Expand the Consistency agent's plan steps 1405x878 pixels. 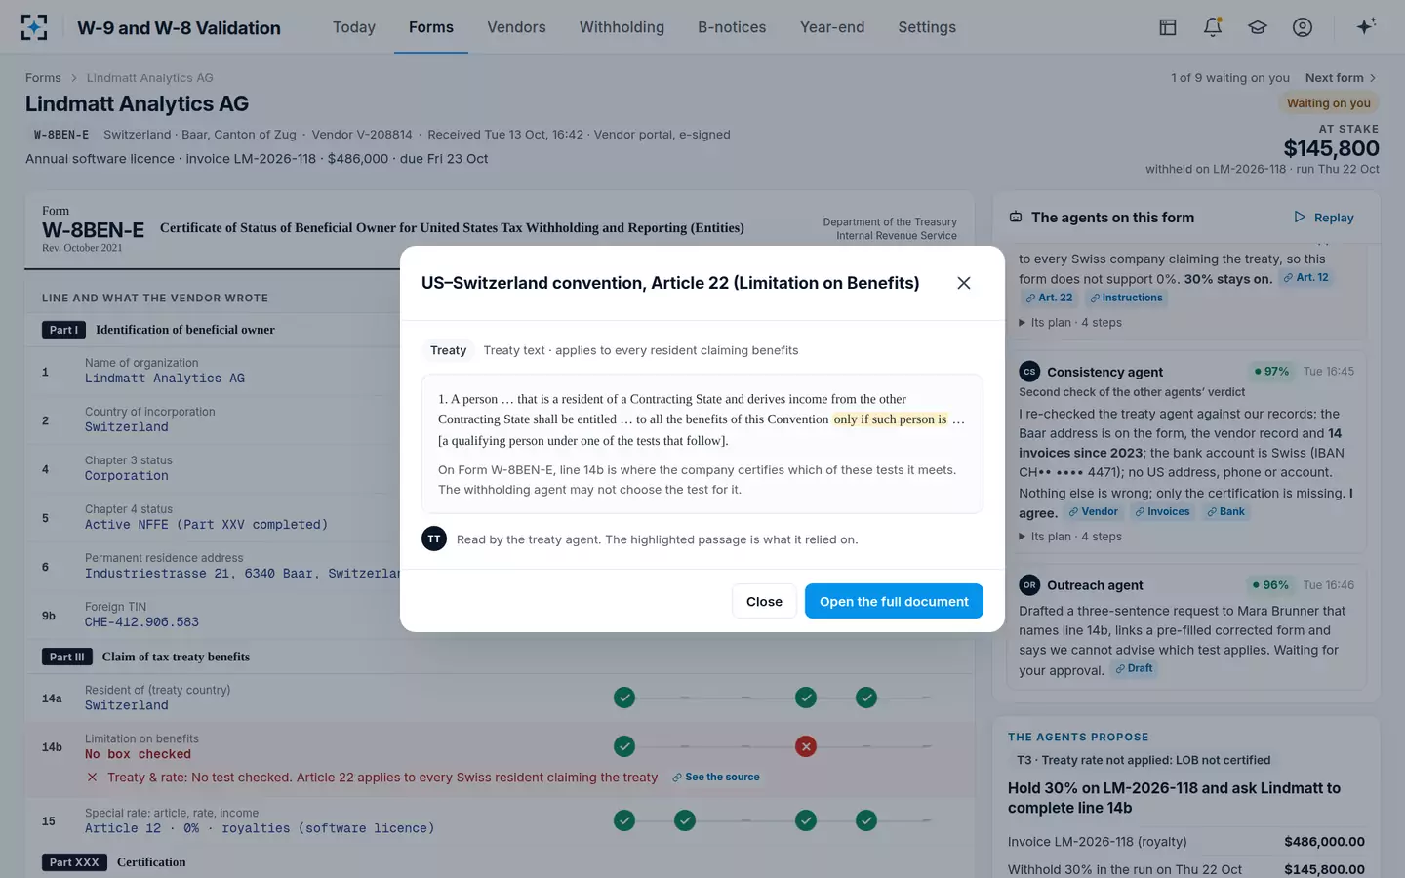click(x=1070, y=537)
